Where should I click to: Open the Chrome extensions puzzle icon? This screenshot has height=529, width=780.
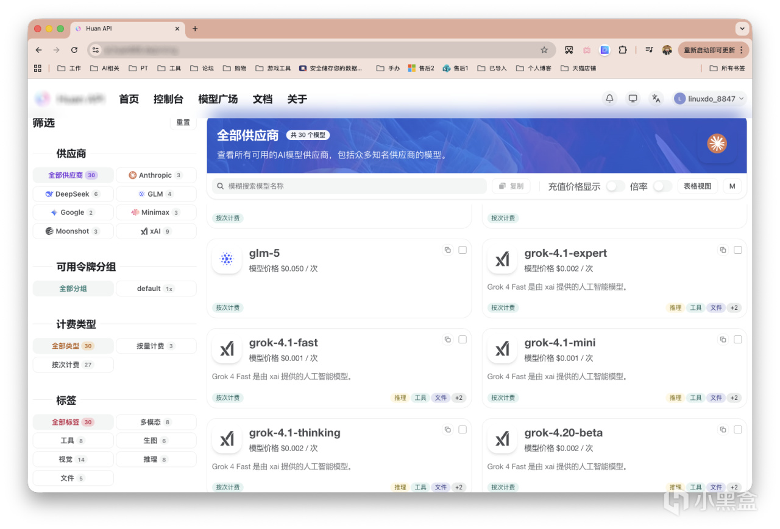623,50
